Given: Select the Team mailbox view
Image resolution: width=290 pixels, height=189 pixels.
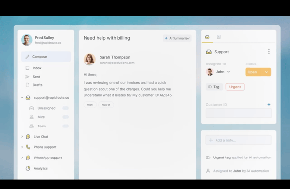Looking at the screenshot, I should tap(42, 126).
